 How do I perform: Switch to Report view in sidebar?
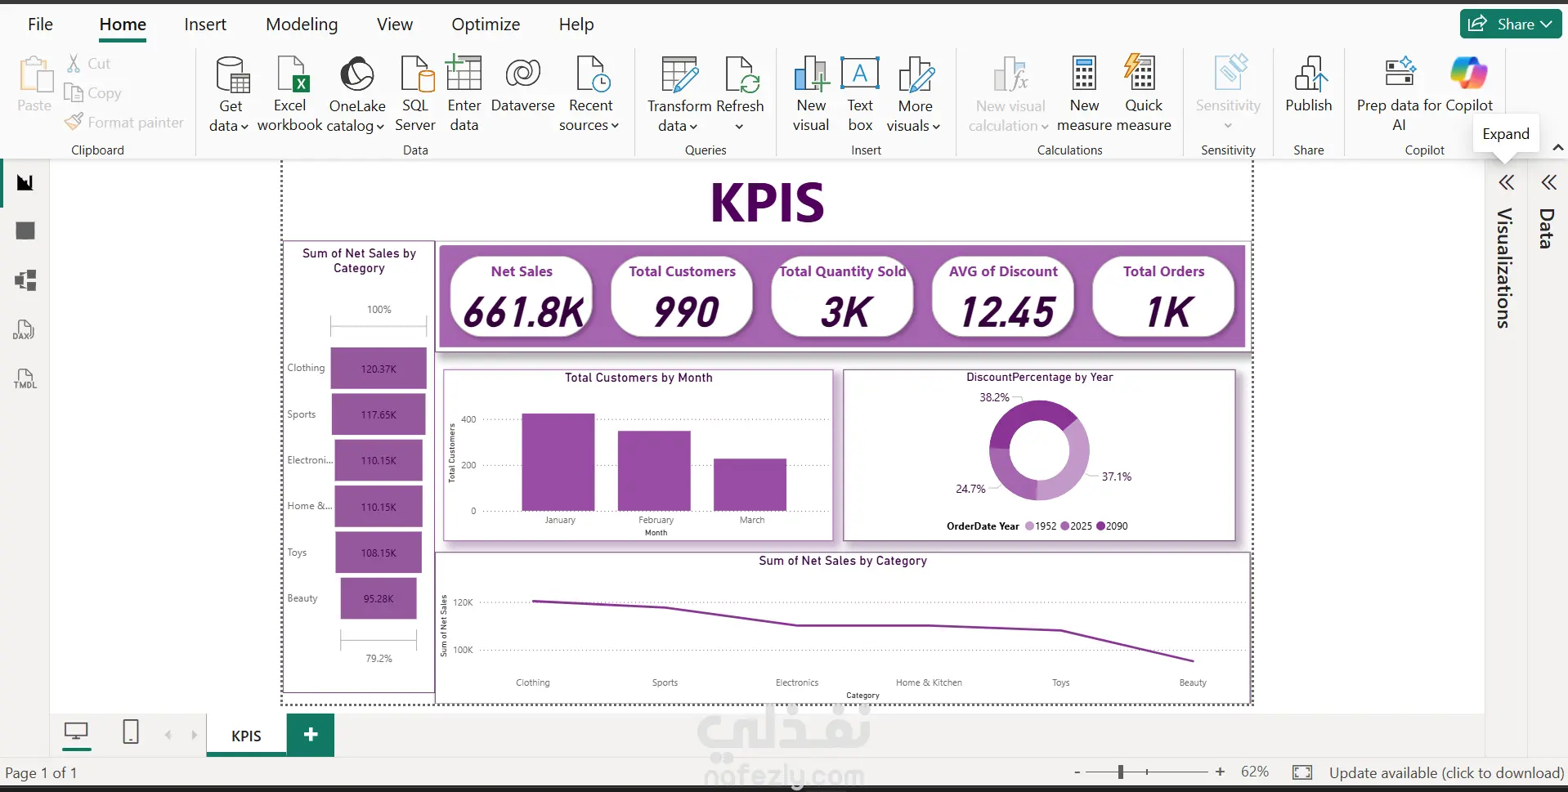point(25,182)
